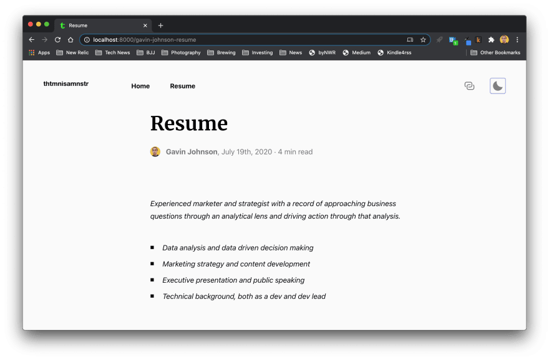Open Chrome's three-dot menu

pos(517,40)
